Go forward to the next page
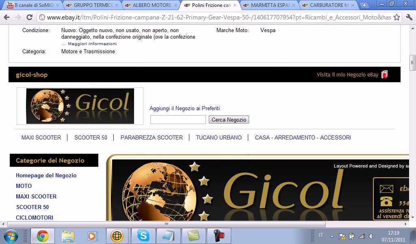Screen dimensions: 416x244 [x=18, y=17]
